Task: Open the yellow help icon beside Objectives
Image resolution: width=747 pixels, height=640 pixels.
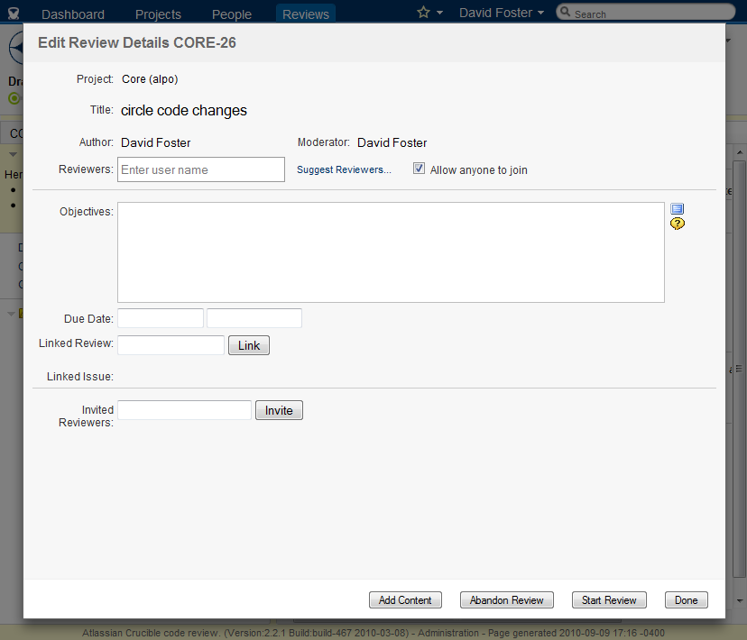Action: [x=678, y=224]
